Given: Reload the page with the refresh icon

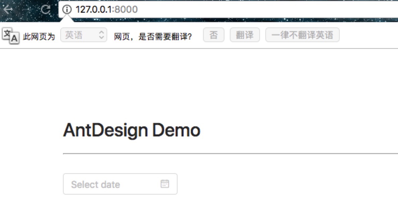Looking at the screenshot, I should pyautogui.click(x=46, y=9).
